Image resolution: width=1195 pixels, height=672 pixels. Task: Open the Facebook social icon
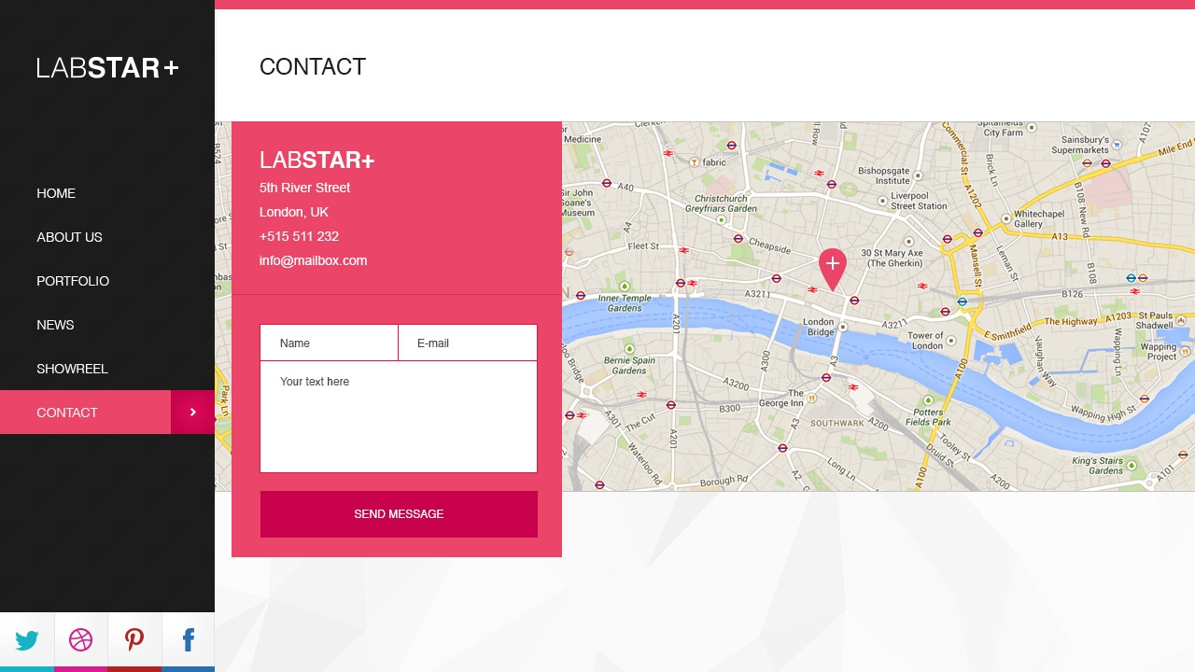click(188, 640)
